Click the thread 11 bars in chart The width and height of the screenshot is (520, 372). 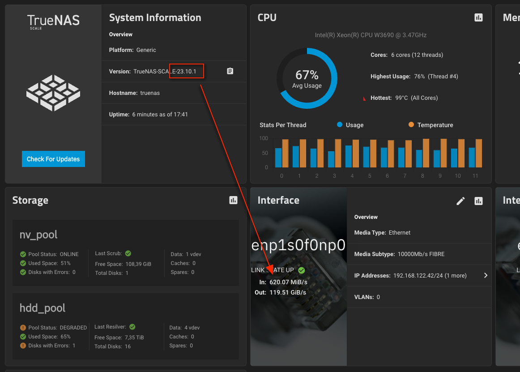pos(475,153)
